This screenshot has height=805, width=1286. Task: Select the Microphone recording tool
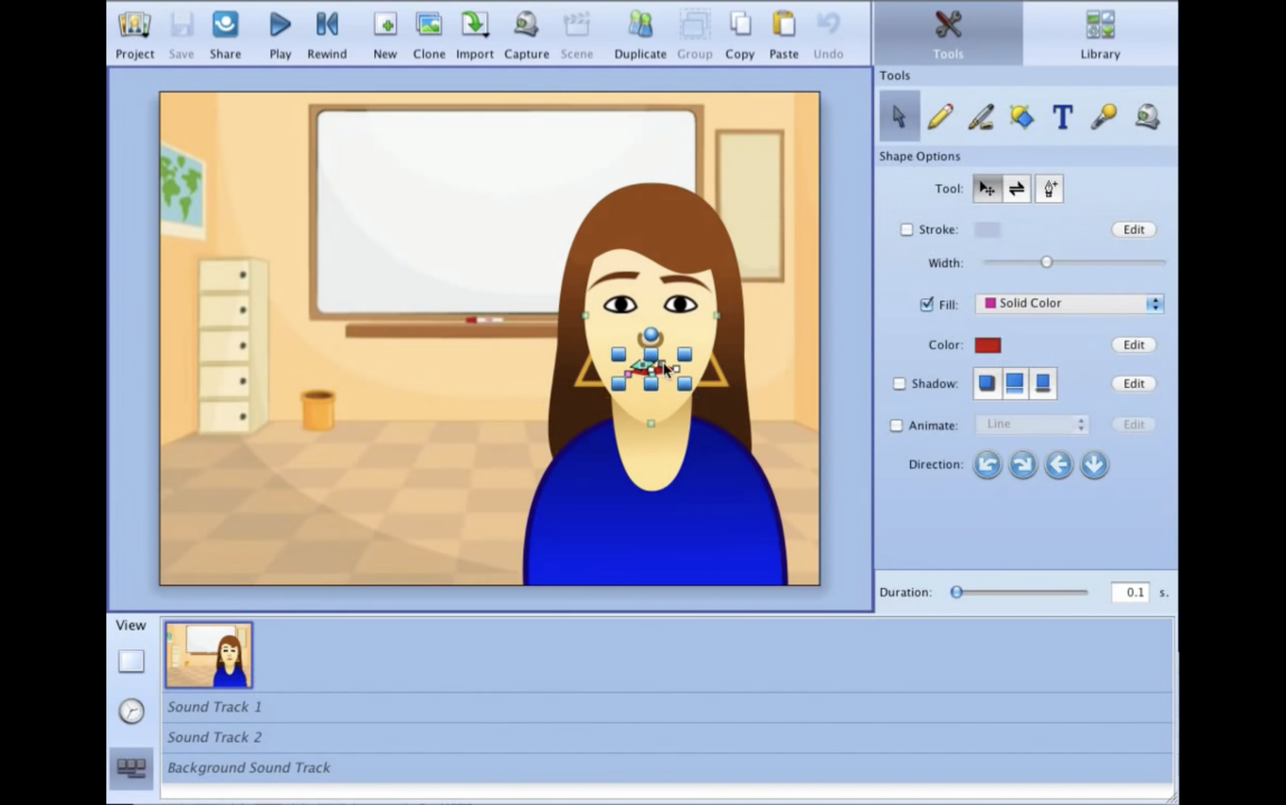(x=1103, y=116)
